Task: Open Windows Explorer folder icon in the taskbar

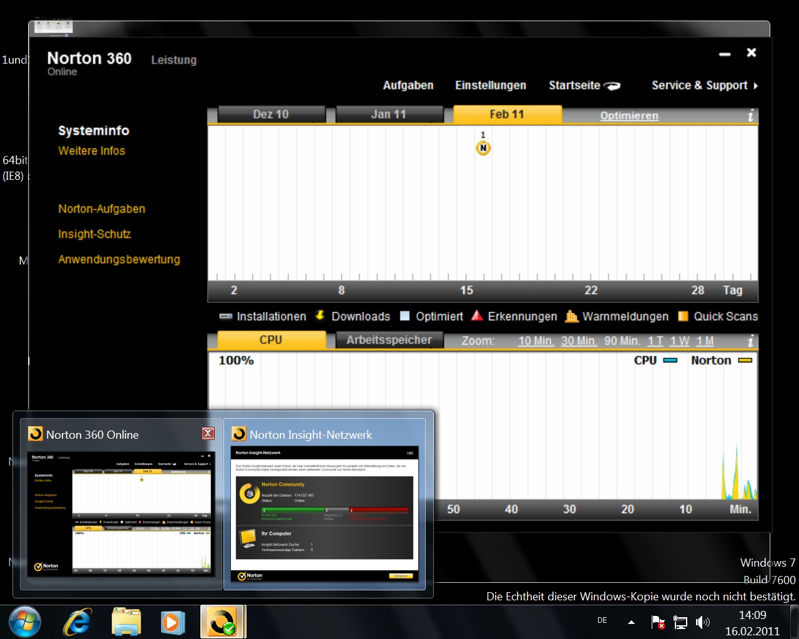Action: [126, 622]
